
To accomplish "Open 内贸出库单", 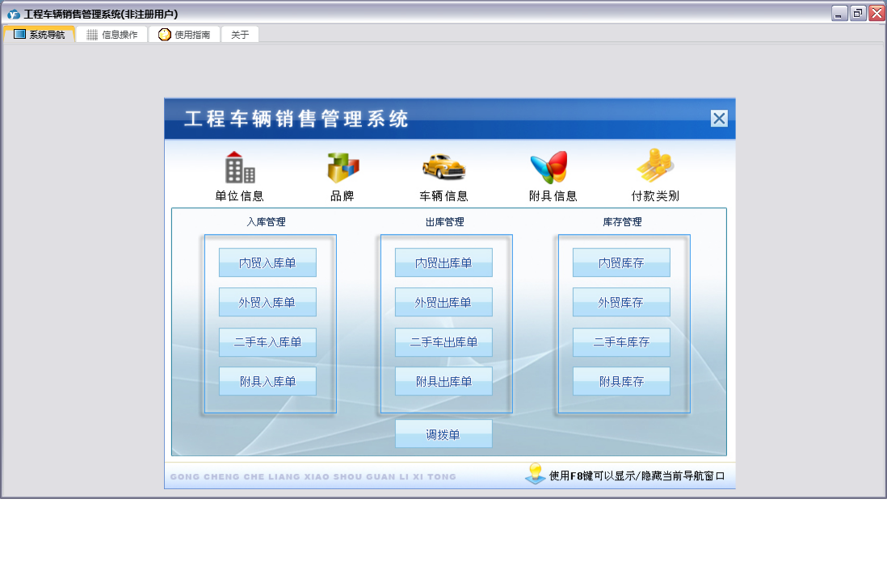I will coord(443,262).
